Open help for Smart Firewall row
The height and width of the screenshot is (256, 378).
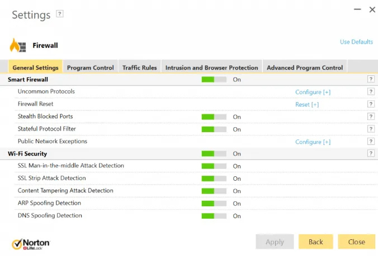coord(370,79)
